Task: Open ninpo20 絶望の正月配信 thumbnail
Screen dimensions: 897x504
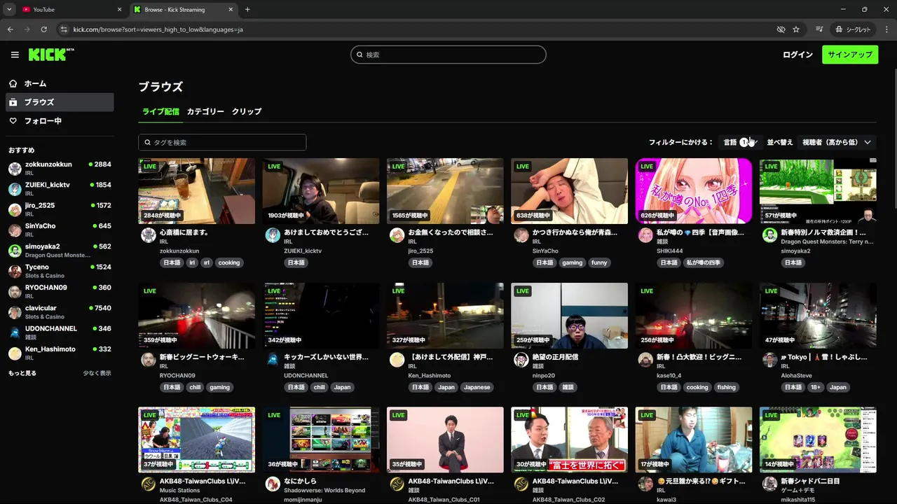Action: [x=569, y=316]
